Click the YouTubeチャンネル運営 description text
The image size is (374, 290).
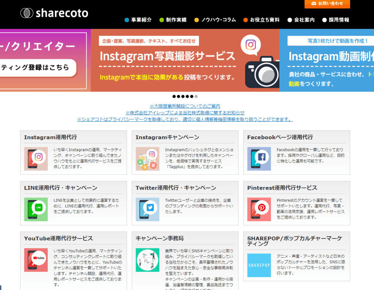(88, 268)
